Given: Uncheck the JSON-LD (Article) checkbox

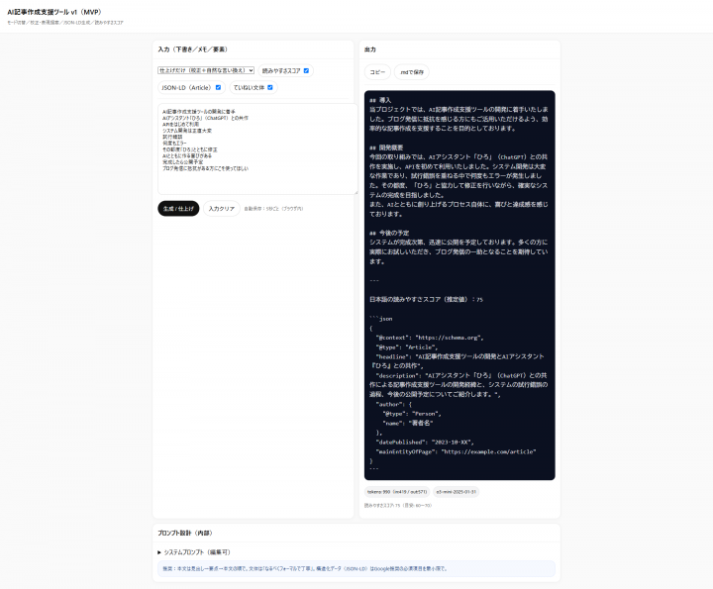Looking at the screenshot, I should click(x=218, y=87).
